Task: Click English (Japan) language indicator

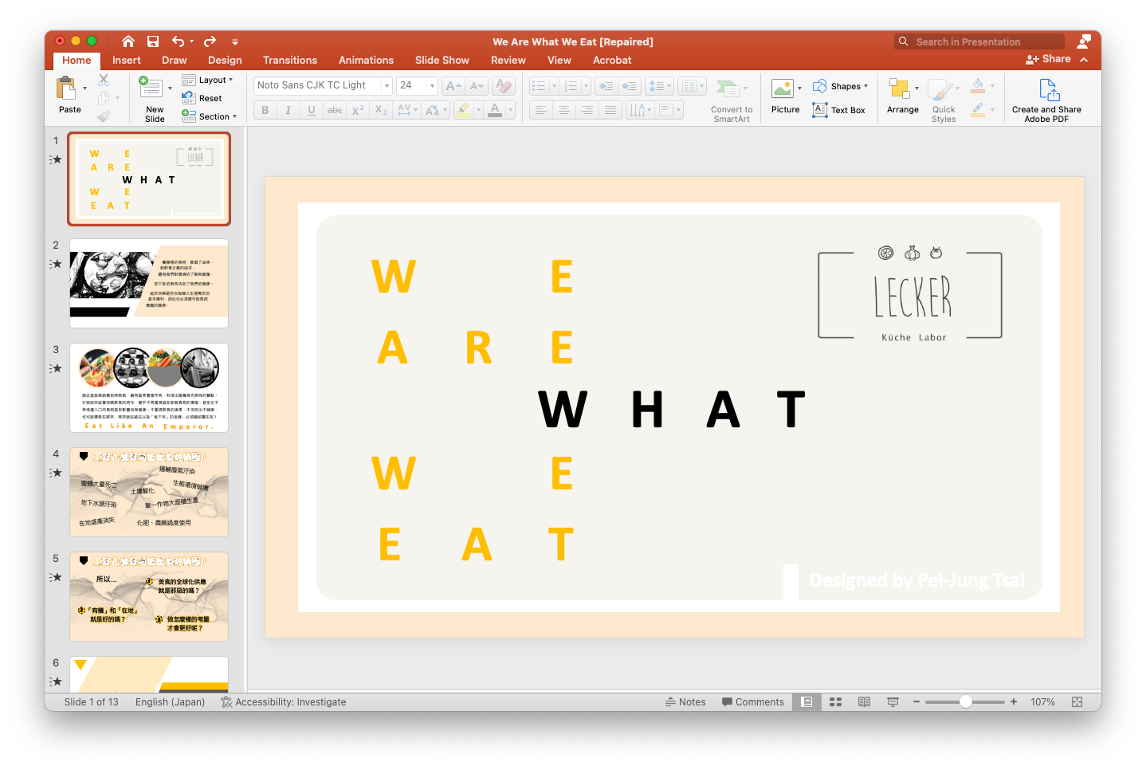Action: point(170,702)
